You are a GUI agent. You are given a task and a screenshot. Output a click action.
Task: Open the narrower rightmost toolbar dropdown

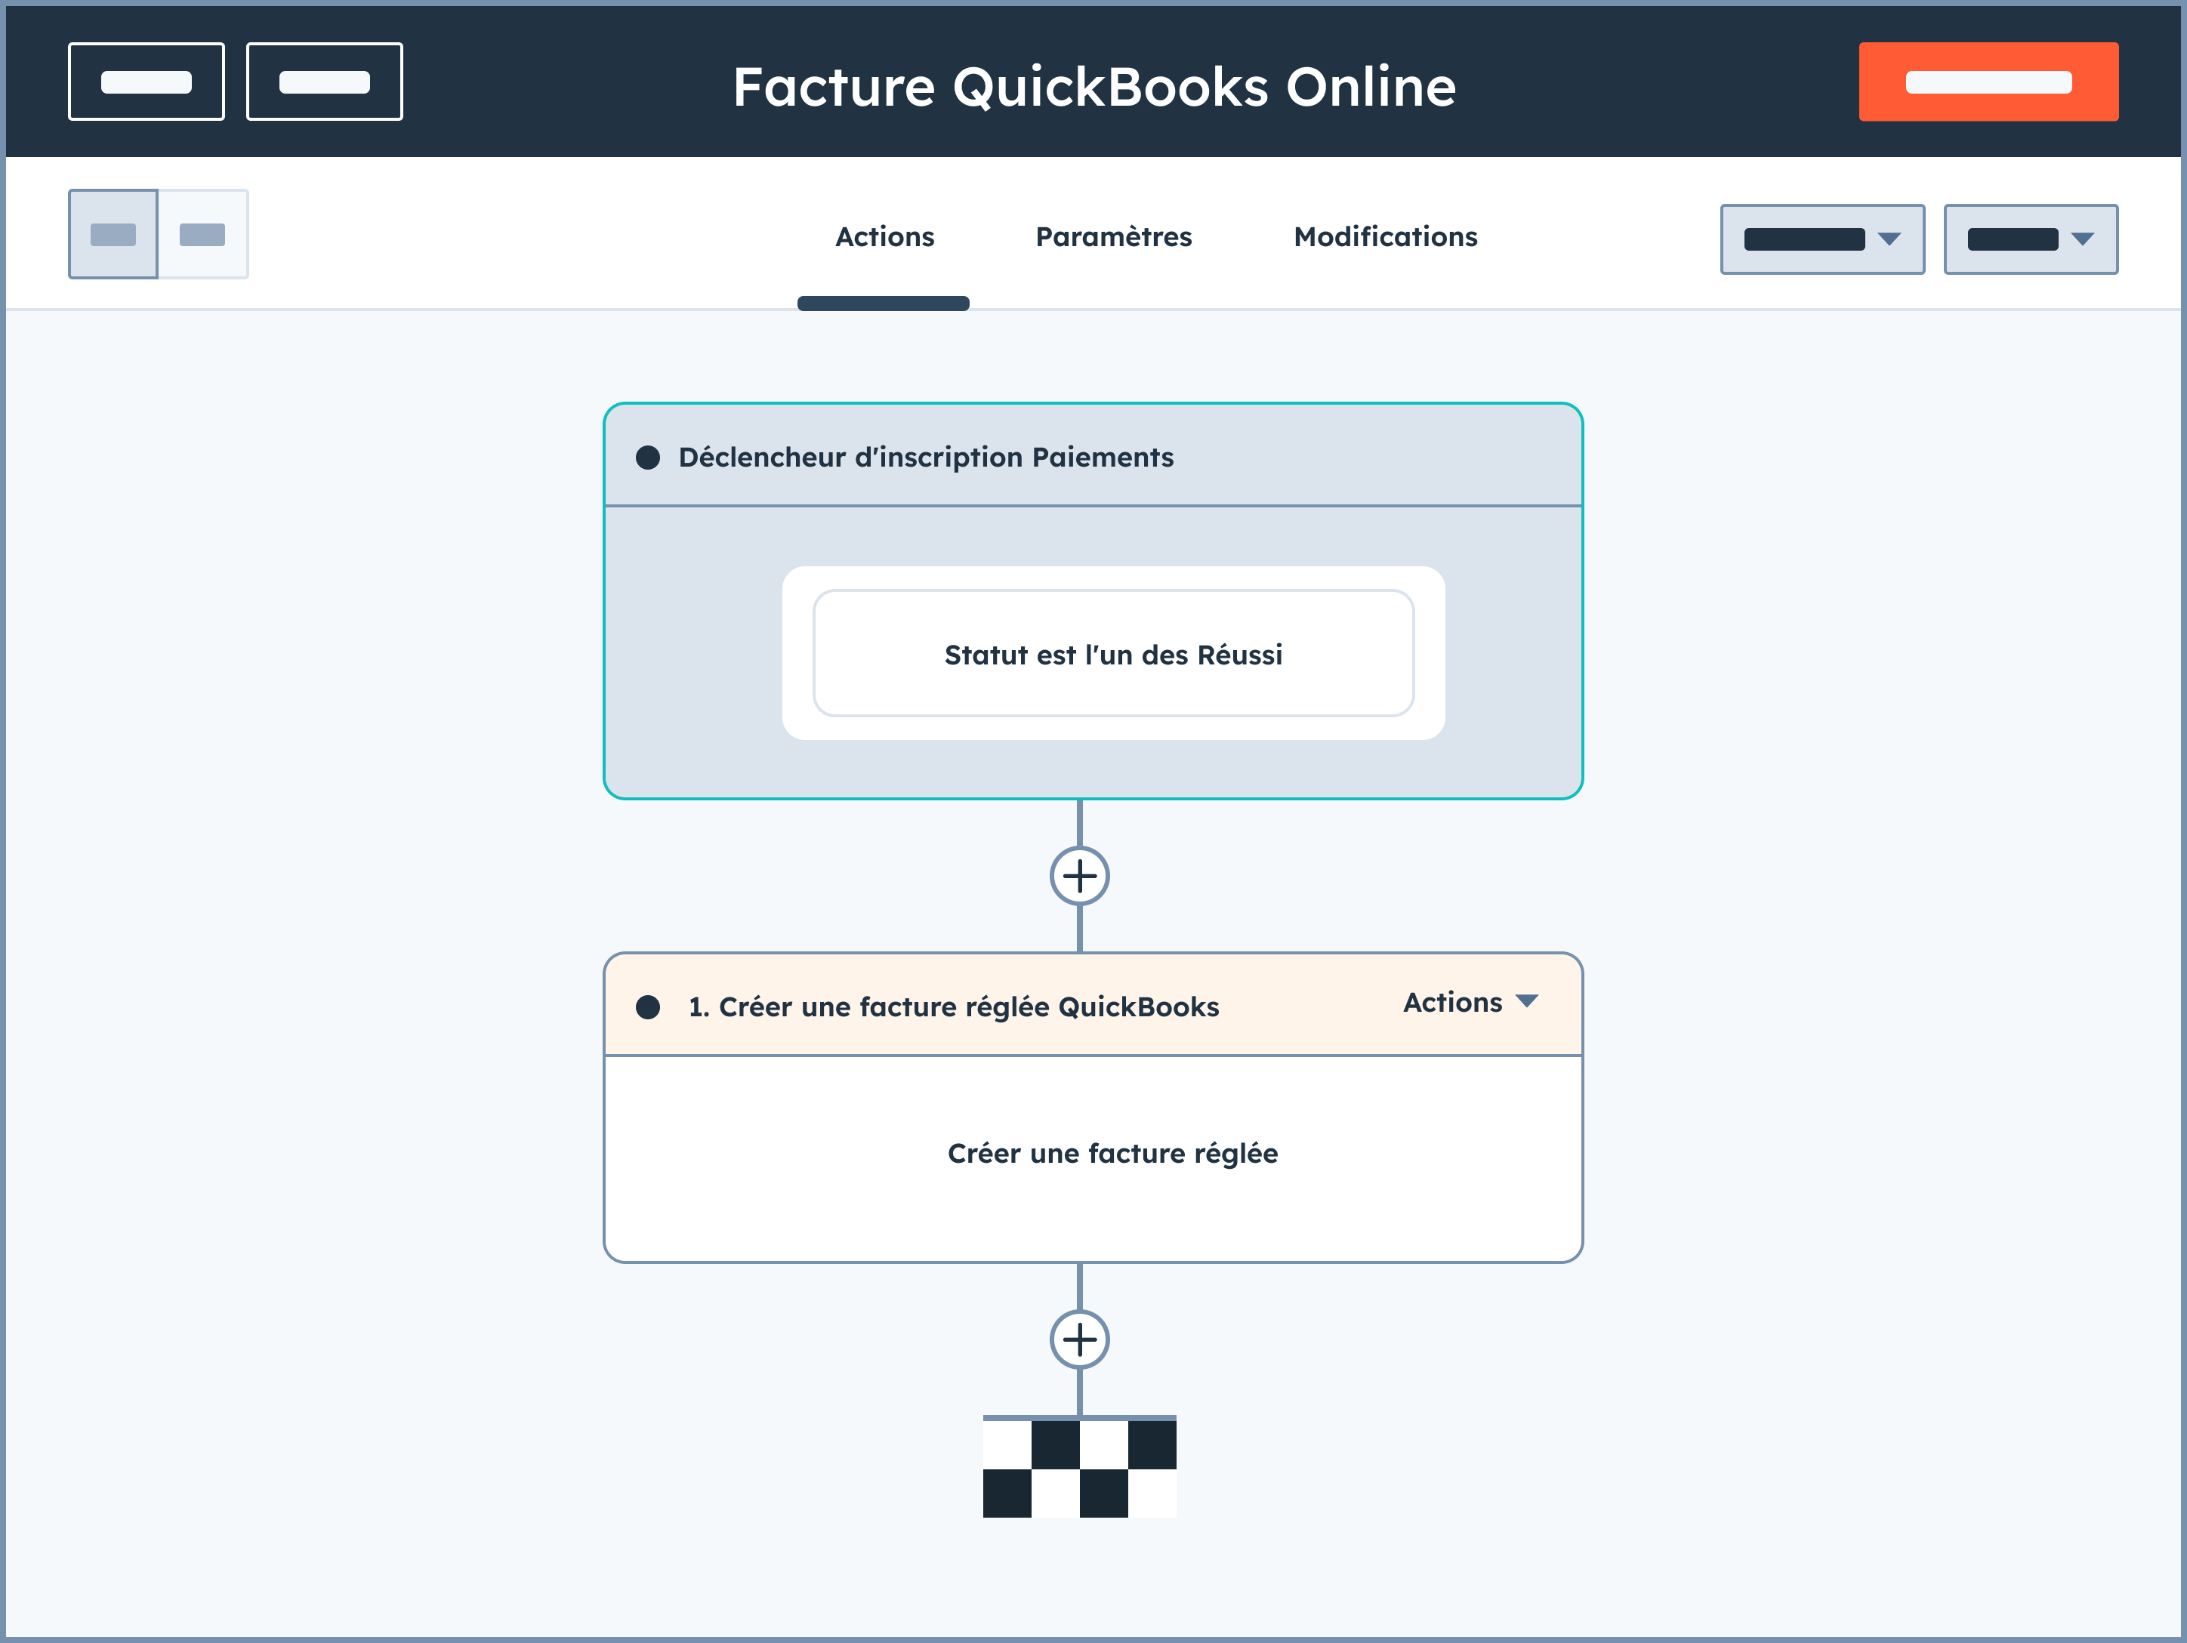pos(2030,239)
